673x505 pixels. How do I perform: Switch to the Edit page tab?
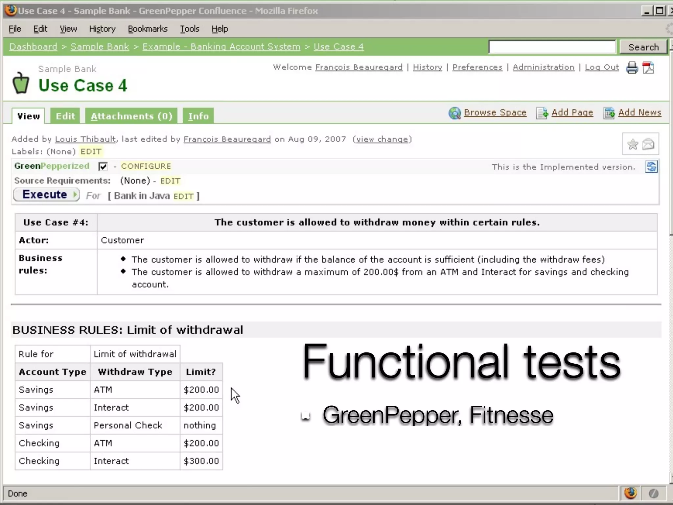click(x=65, y=116)
